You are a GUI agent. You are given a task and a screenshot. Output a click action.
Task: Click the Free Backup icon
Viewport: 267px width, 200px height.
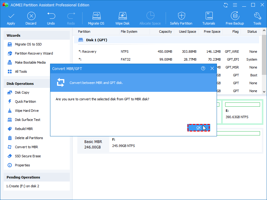click(x=235, y=16)
